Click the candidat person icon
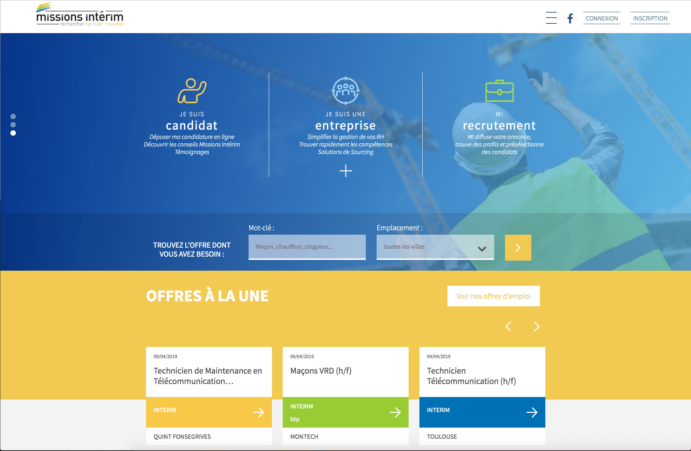The image size is (691, 451). point(192,91)
